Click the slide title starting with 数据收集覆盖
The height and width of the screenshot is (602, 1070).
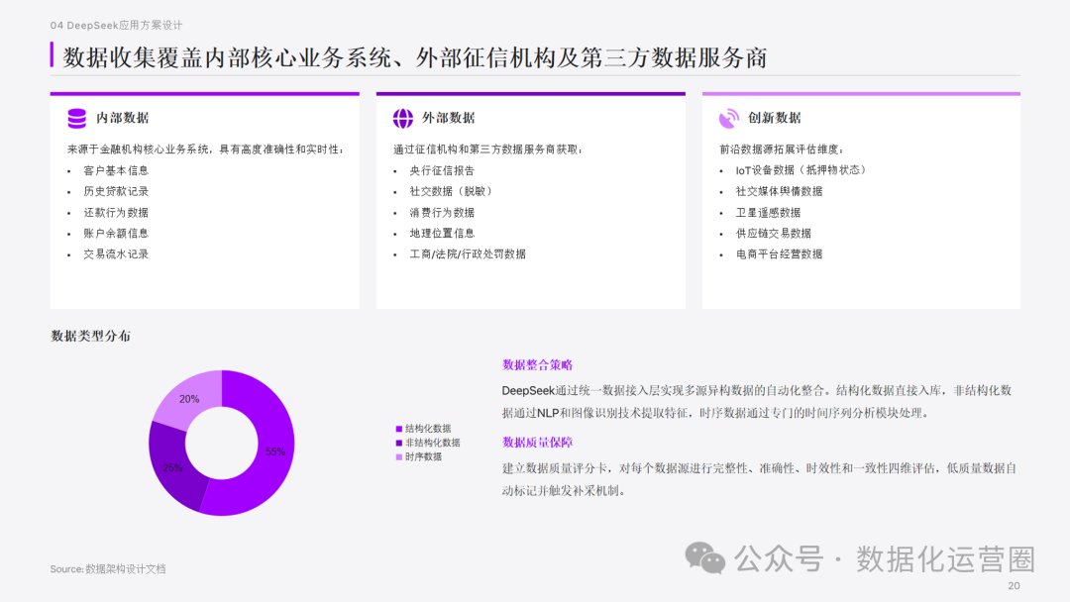pos(415,58)
